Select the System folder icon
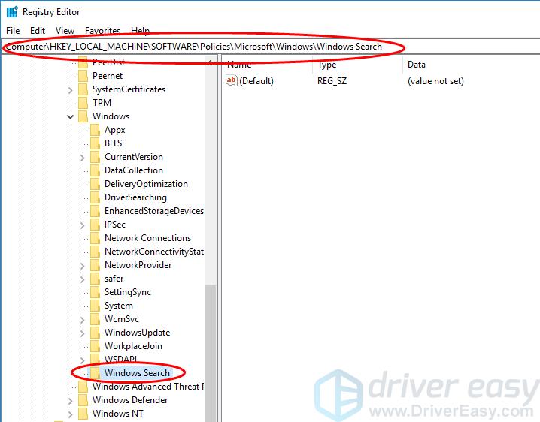Viewport: 540px width, 422px height. click(95, 306)
